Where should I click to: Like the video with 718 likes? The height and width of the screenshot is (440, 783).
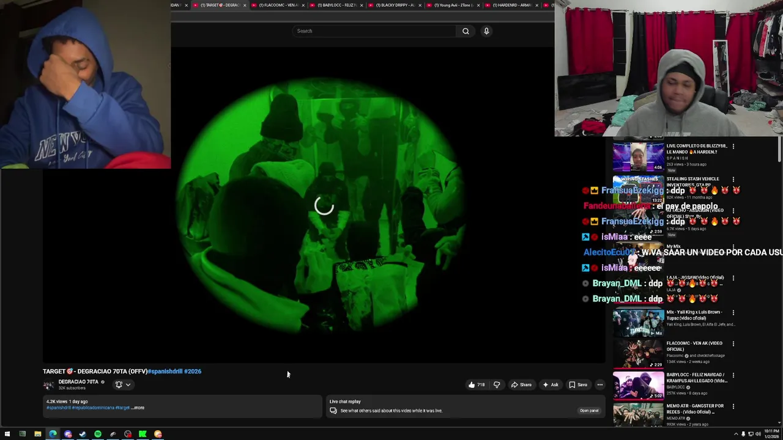point(477,385)
